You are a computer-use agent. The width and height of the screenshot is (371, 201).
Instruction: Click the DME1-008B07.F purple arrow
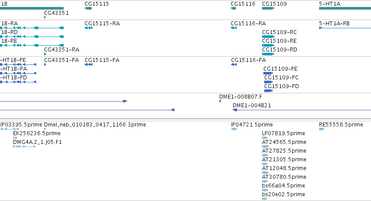pos(220,101)
